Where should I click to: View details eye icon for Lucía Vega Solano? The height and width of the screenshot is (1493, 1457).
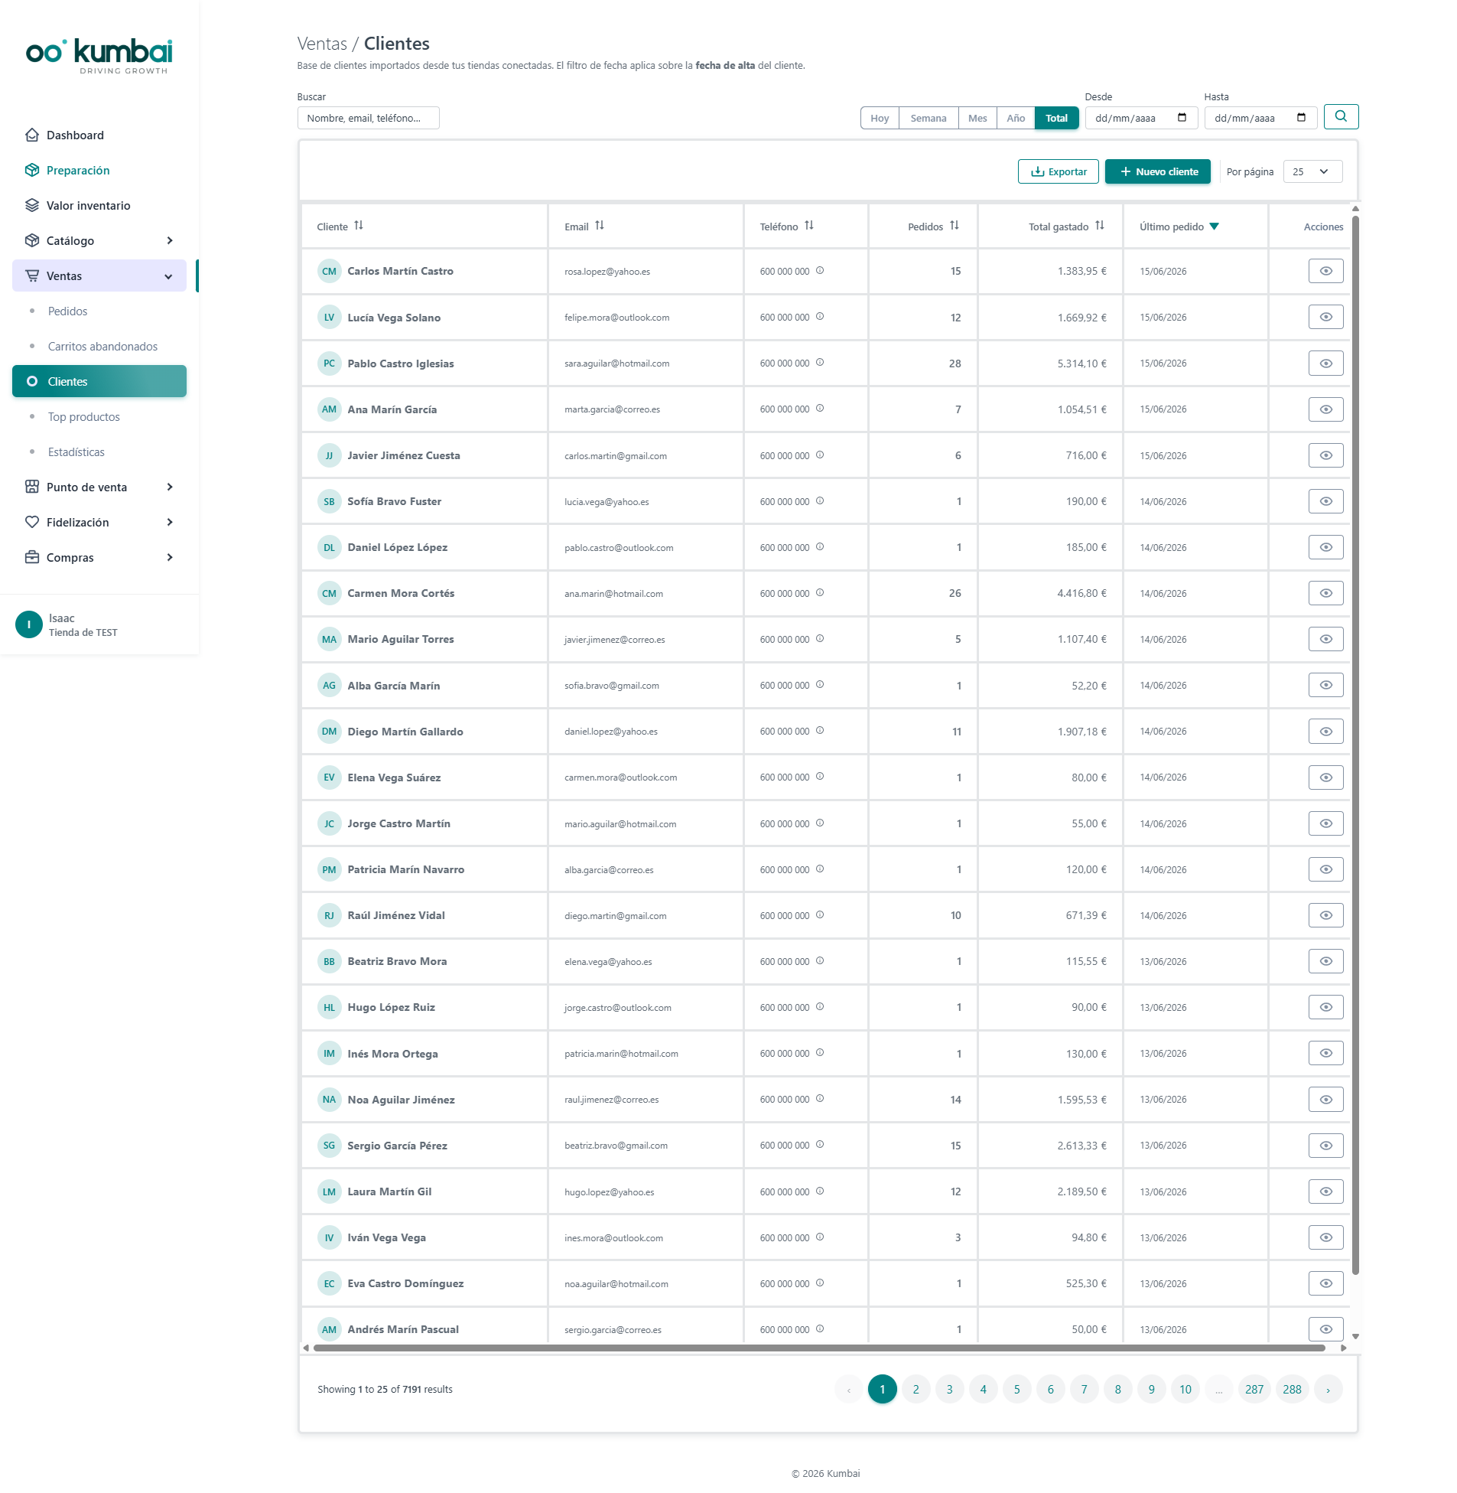pos(1325,317)
